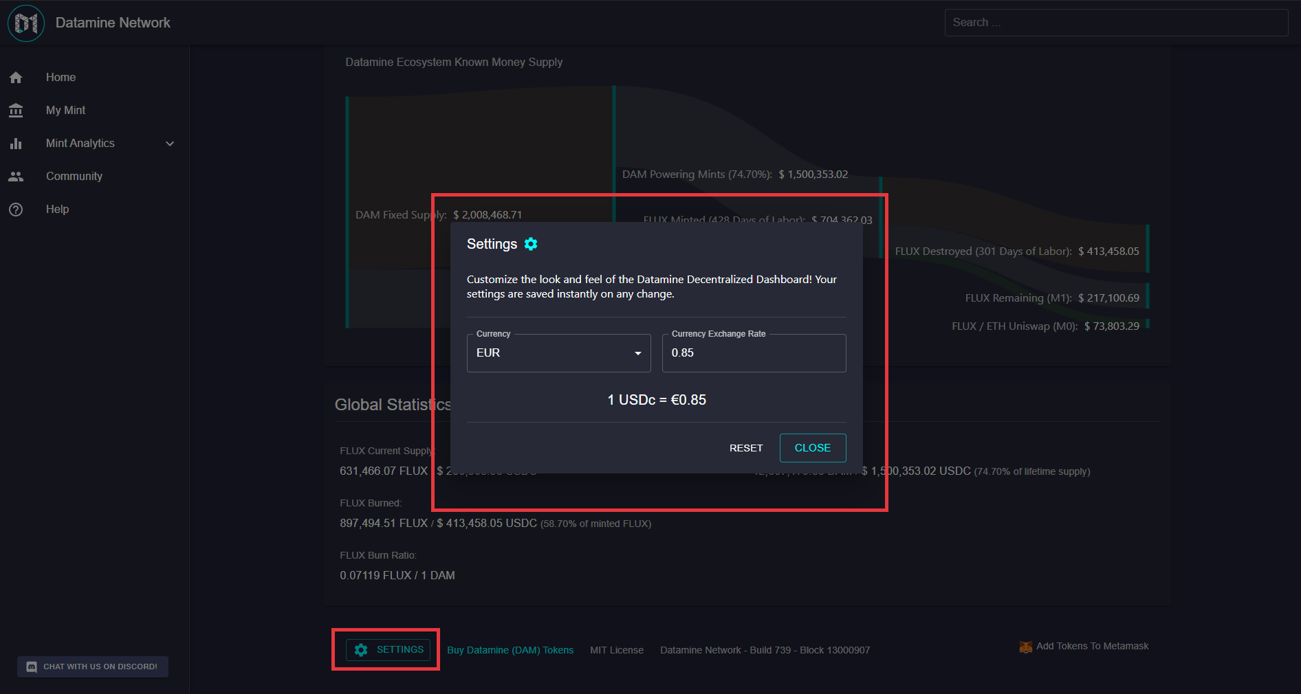Open the MIT License link
The width and height of the screenshot is (1301, 694).
pos(617,650)
